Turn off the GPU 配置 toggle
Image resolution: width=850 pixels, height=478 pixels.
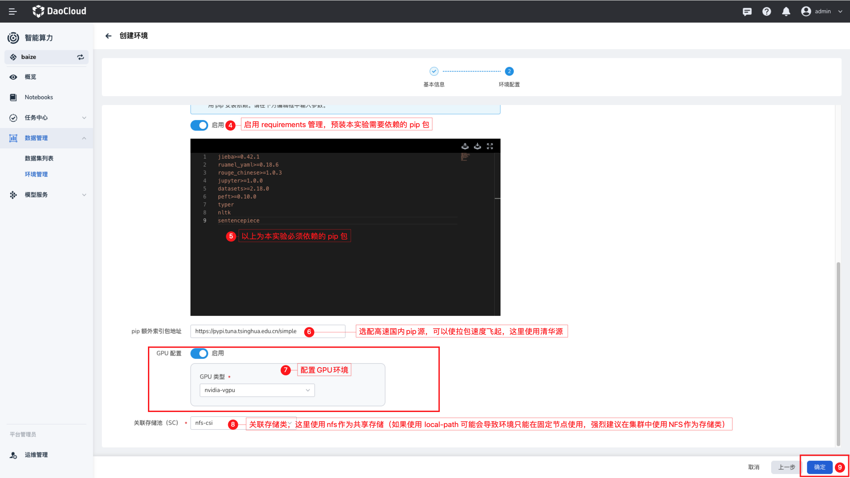pyautogui.click(x=199, y=354)
